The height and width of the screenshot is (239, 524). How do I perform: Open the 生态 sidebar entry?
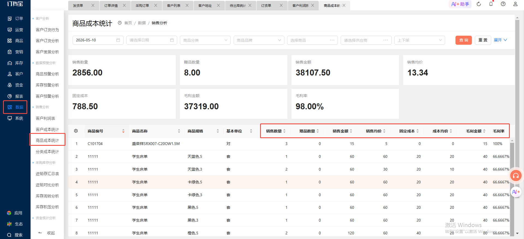click(x=15, y=224)
